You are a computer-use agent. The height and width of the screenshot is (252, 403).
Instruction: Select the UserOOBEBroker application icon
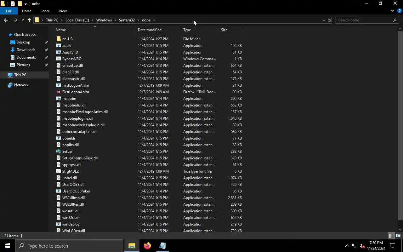(x=59, y=191)
